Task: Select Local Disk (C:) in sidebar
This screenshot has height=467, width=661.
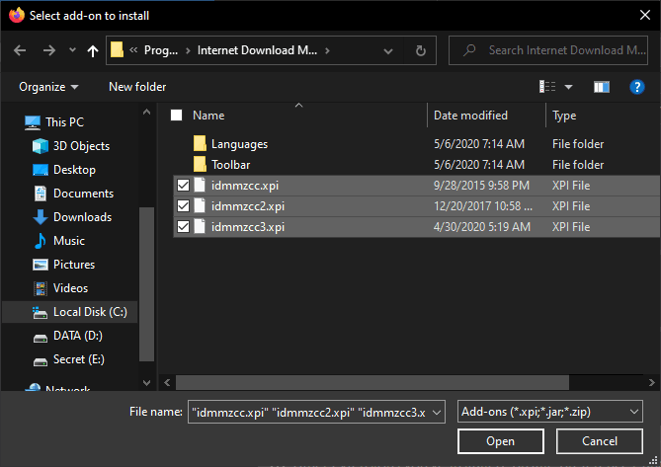Action: point(70,312)
